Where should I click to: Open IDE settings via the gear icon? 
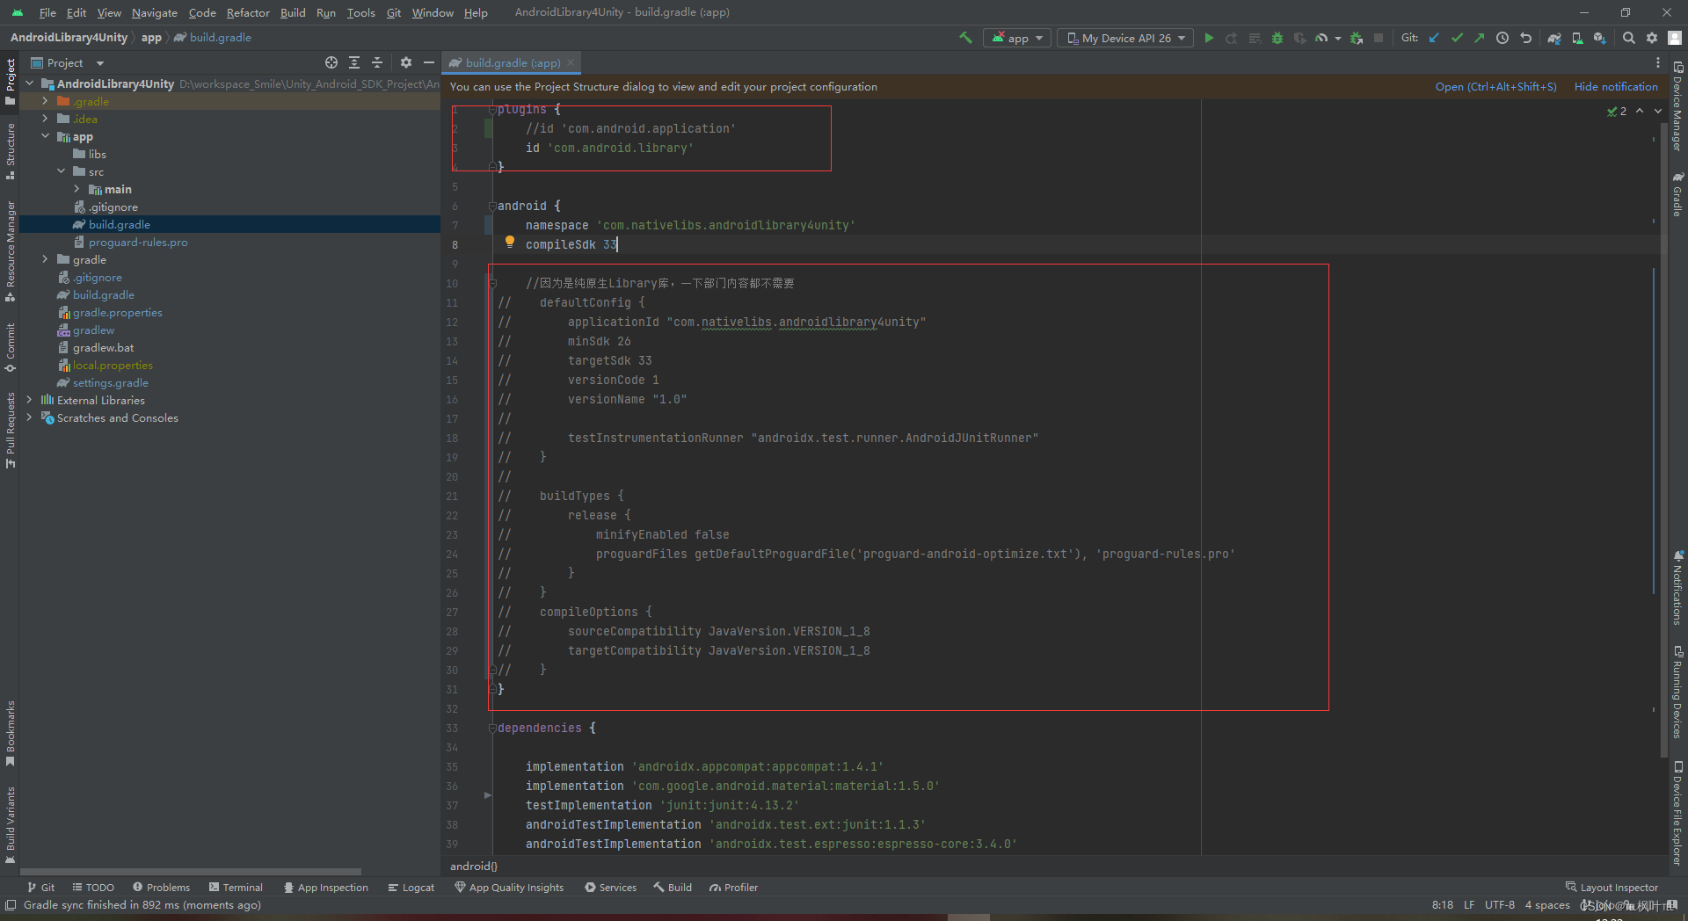pyautogui.click(x=1653, y=38)
